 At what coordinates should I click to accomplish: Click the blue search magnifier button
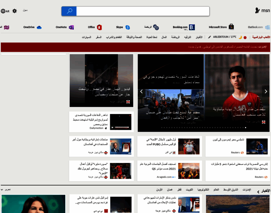click(x=69, y=11)
